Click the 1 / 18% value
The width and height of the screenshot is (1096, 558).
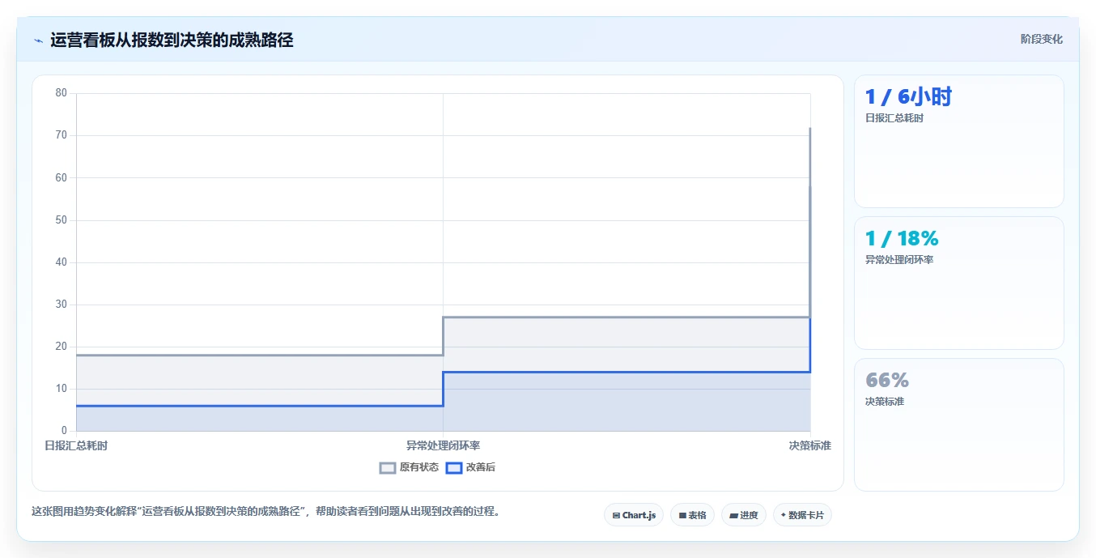click(902, 239)
